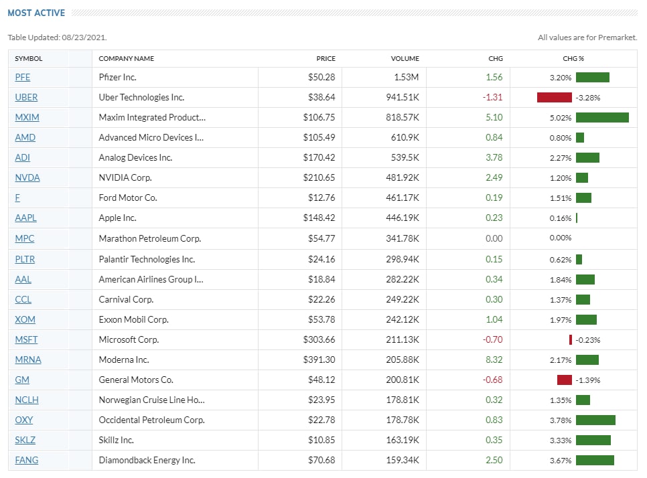647x478 pixels.
Task: Click the 8.32 change value for Moderna
Action: point(494,360)
